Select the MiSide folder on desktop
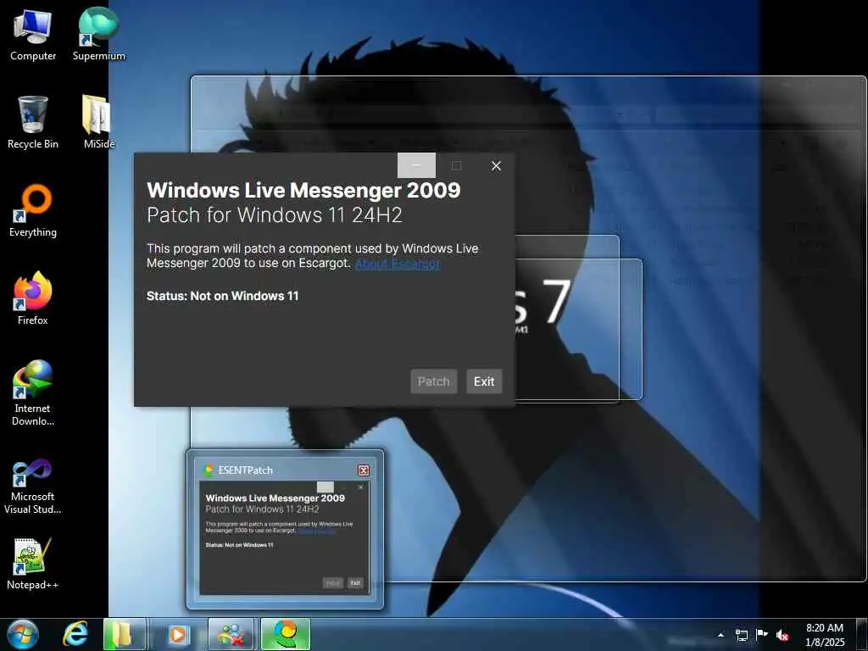The width and height of the screenshot is (868, 651). 98,123
